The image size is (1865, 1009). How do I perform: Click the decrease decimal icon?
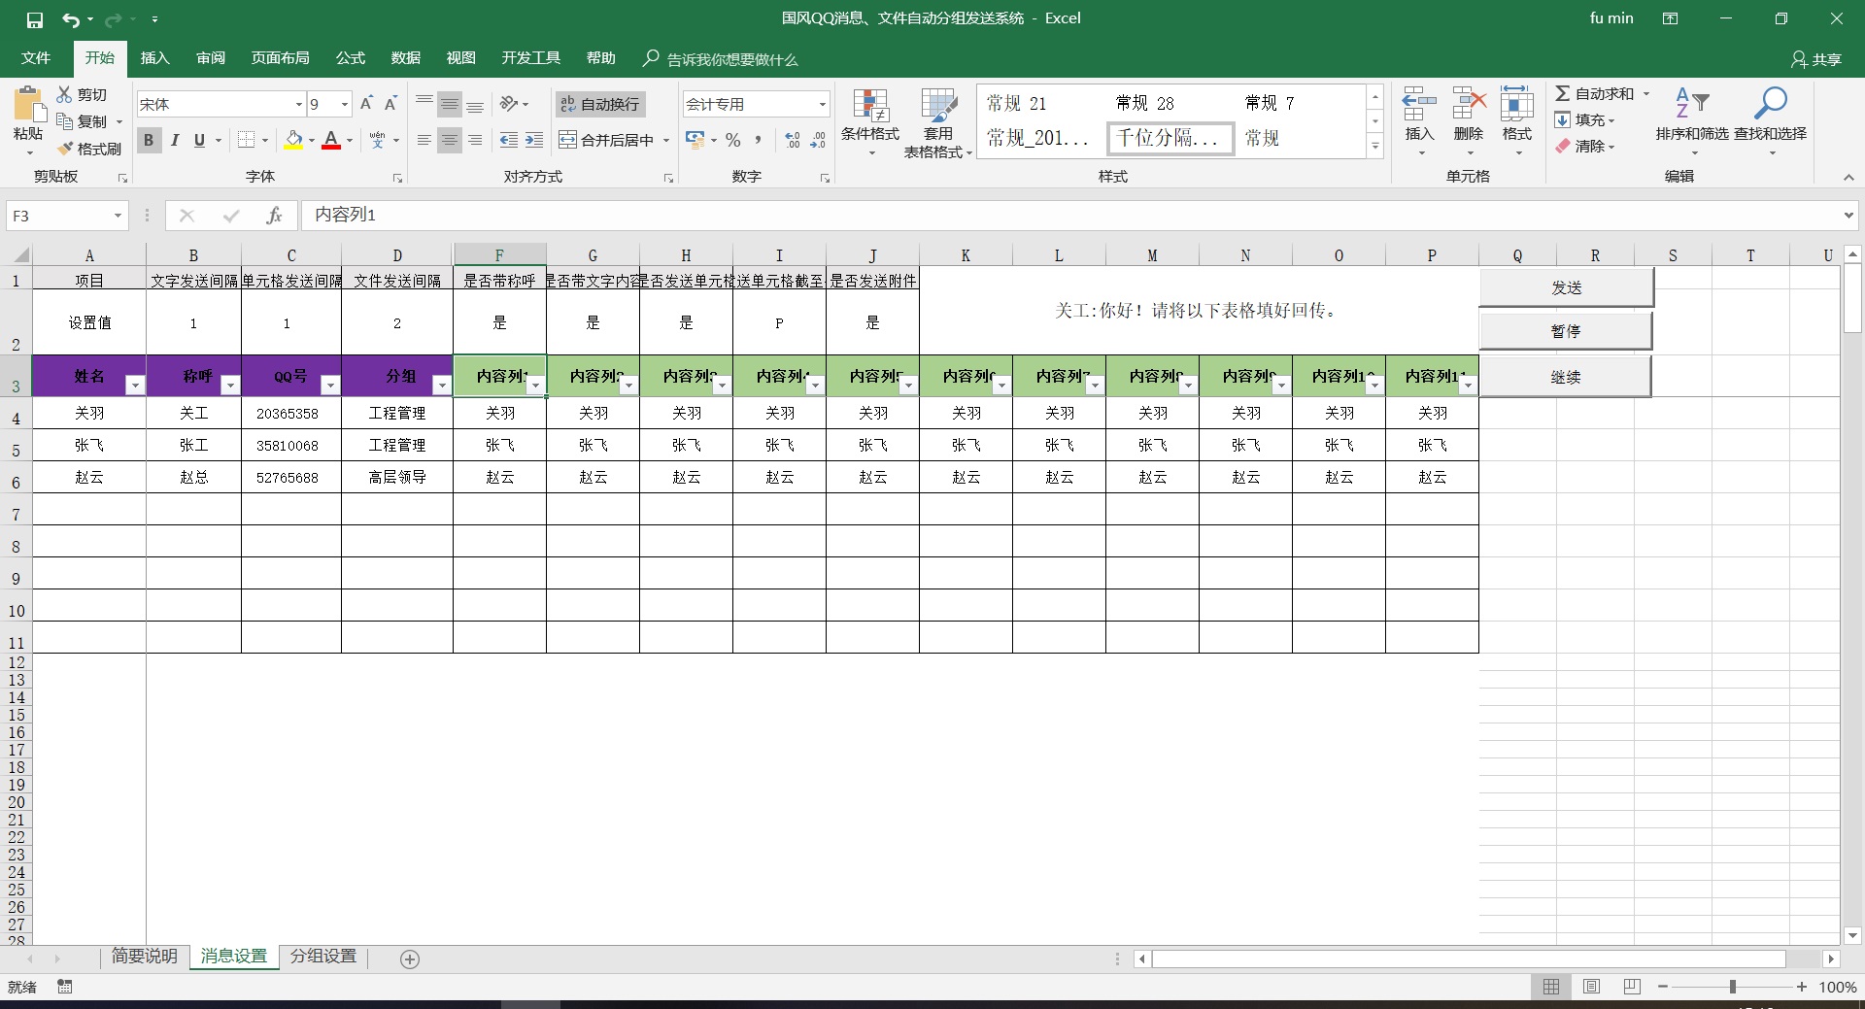point(818,140)
